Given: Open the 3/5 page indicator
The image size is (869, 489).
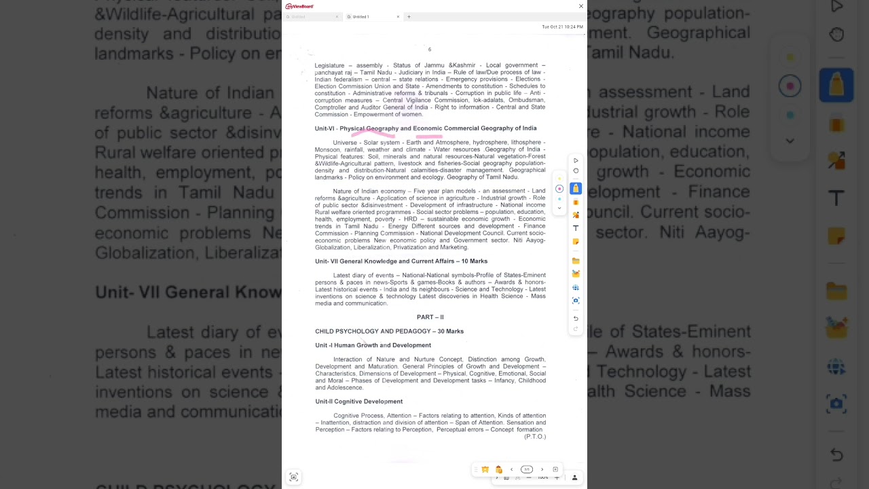Looking at the screenshot, I should pyautogui.click(x=527, y=469).
